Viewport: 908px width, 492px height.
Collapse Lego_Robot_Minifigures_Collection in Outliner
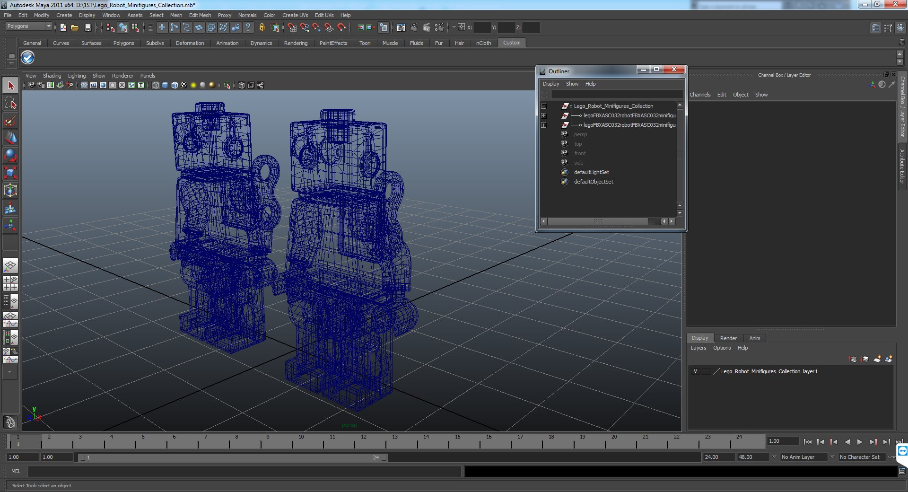point(544,106)
